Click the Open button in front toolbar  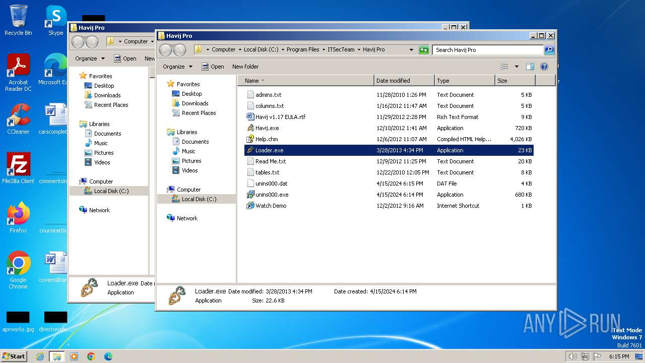pyautogui.click(x=213, y=67)
